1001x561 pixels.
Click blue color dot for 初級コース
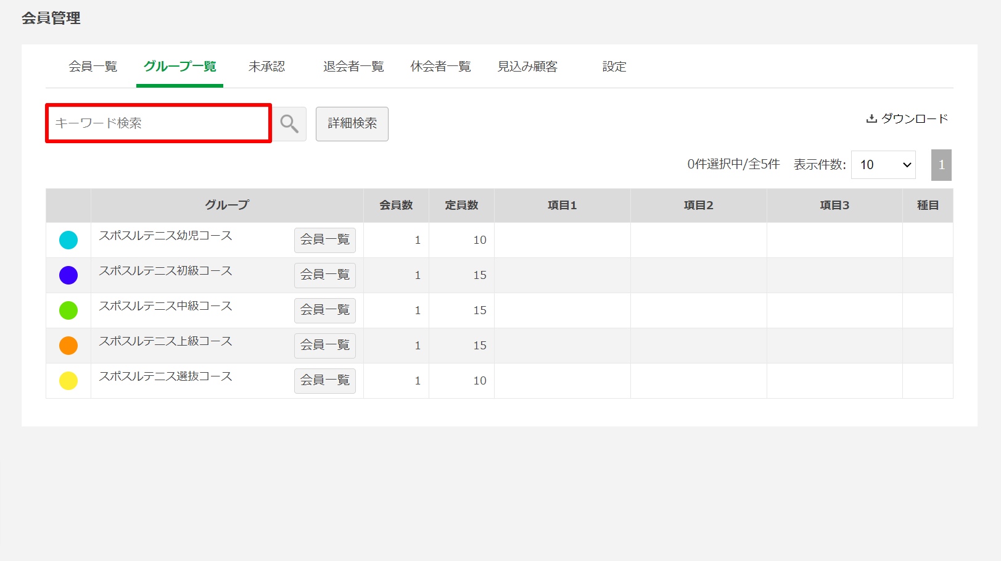pyautogui.click(x=68, y=275)
